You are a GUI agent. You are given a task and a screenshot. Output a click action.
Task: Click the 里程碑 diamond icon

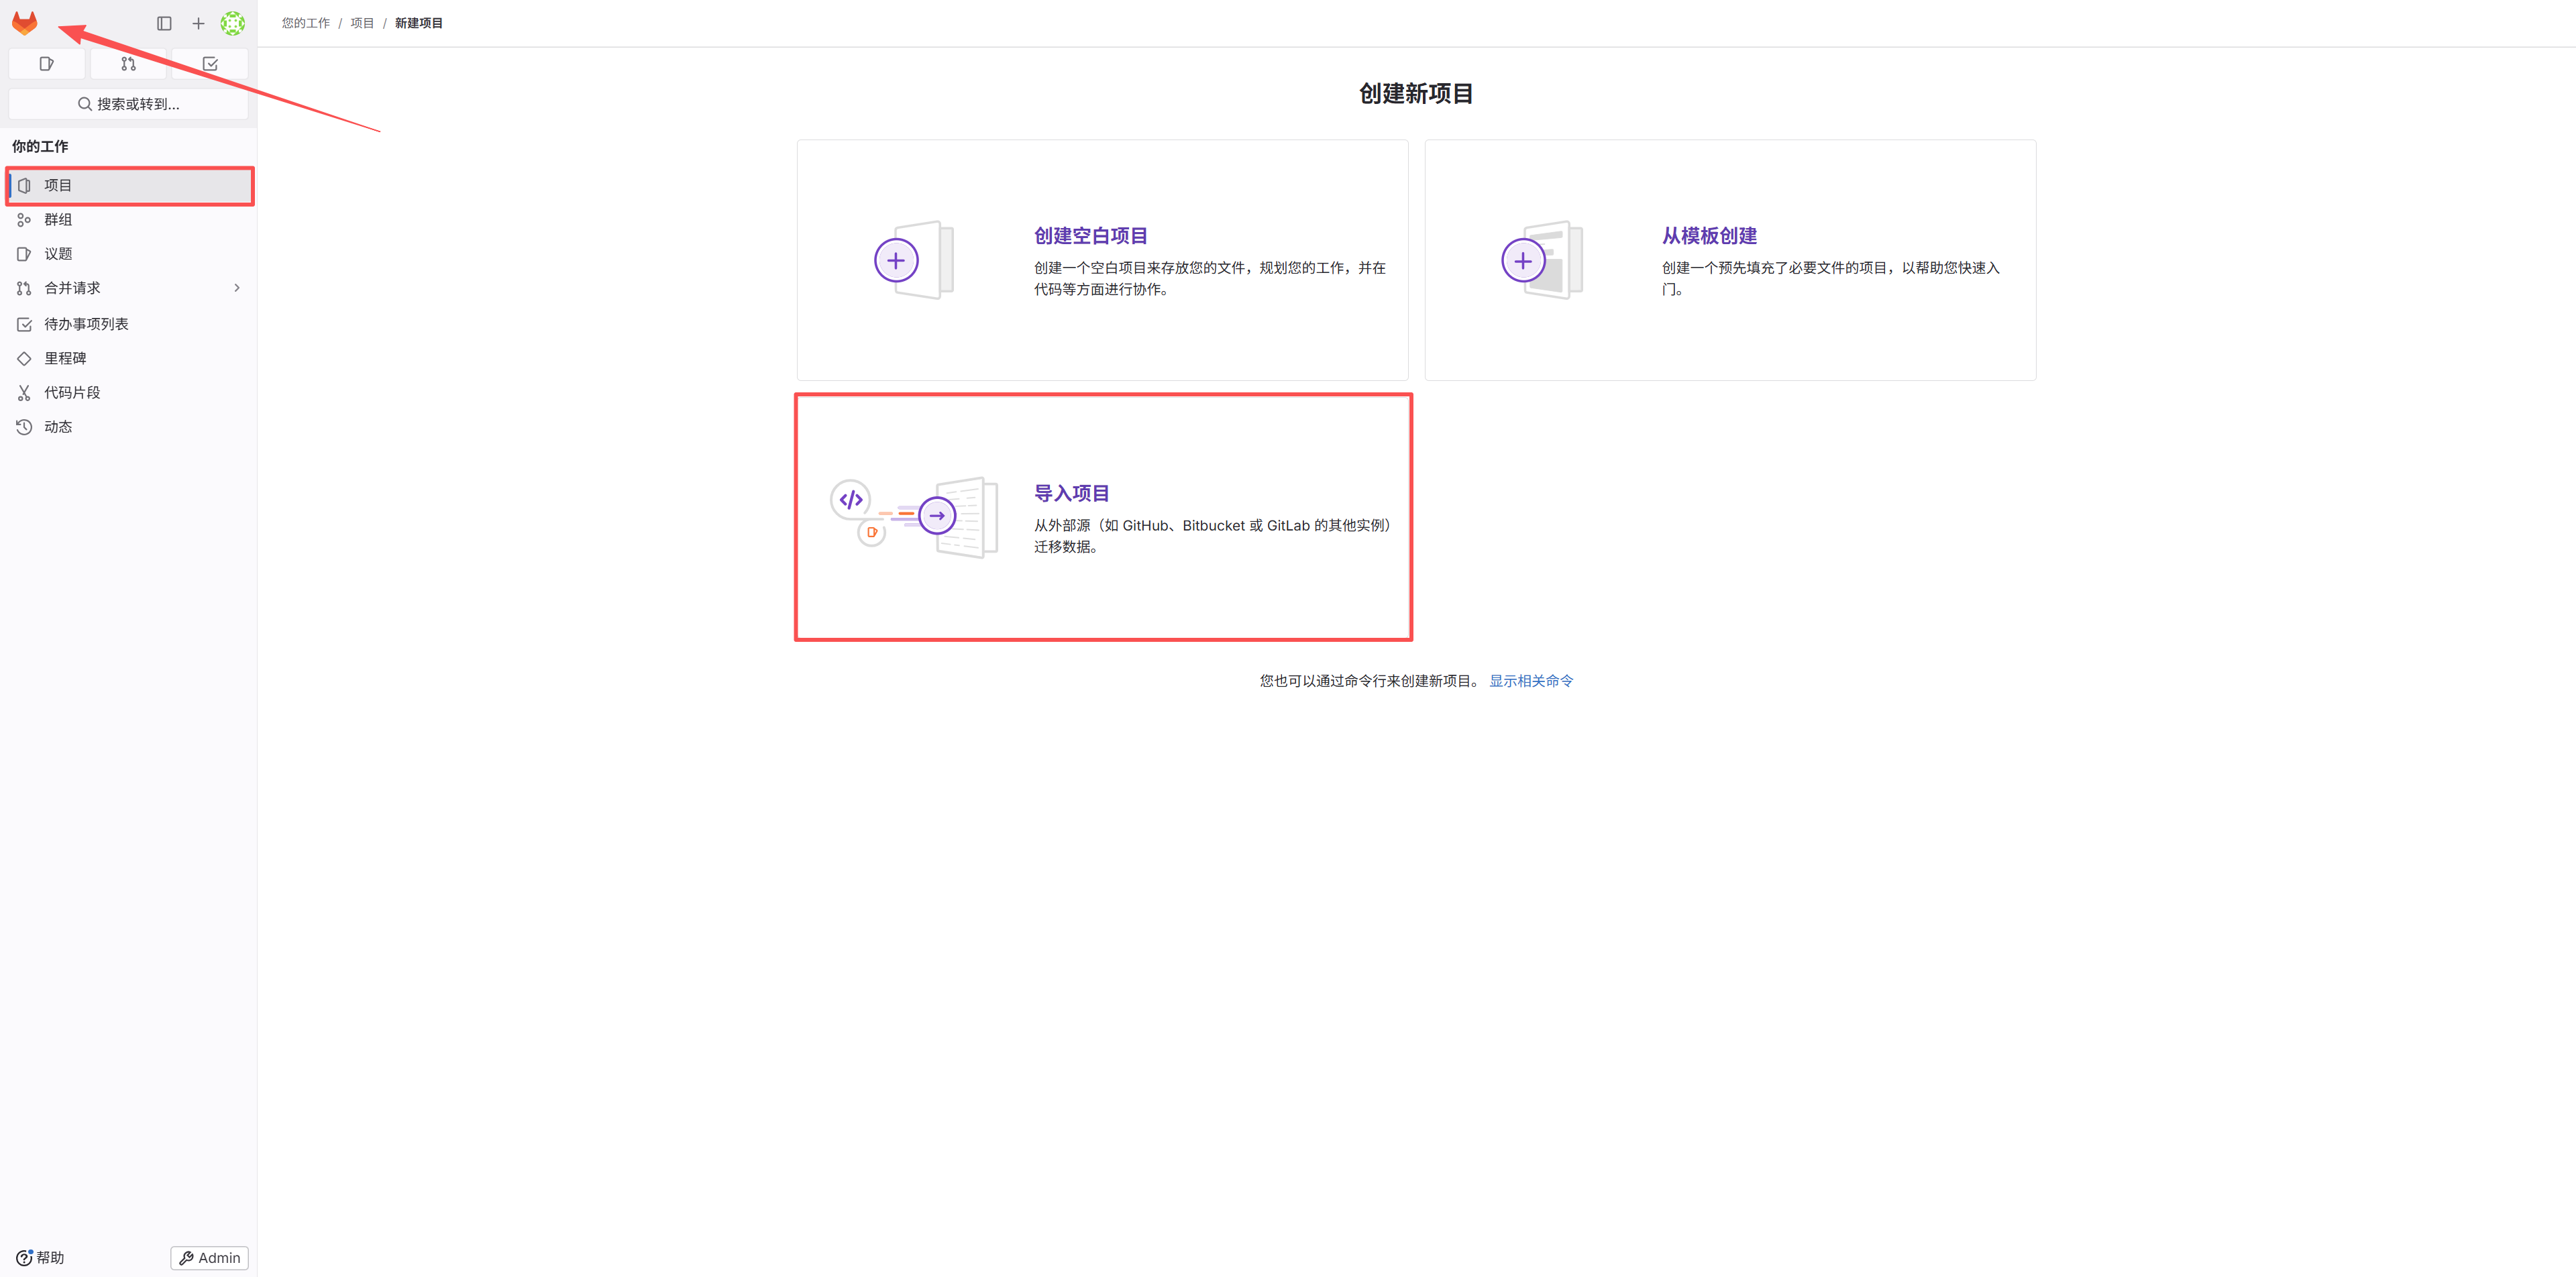coord(24,358)
